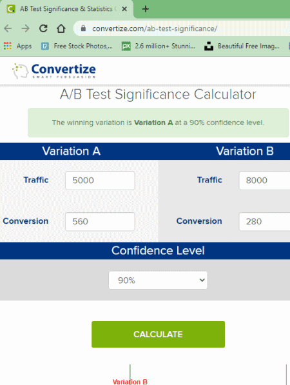Click the Confidence Level header

[x=158, y=251]
